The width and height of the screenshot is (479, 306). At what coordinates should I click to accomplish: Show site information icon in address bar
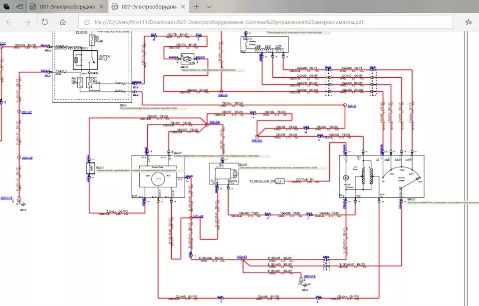pos(87,22)
